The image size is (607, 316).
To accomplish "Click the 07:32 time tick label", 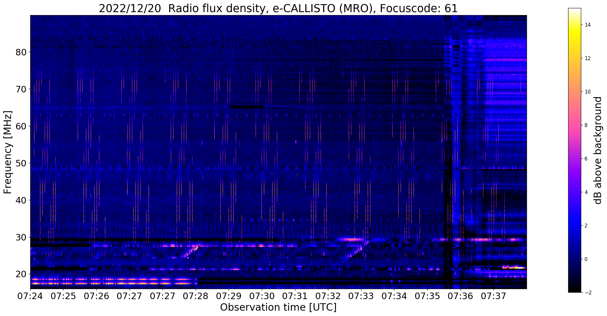I will 328,296.
